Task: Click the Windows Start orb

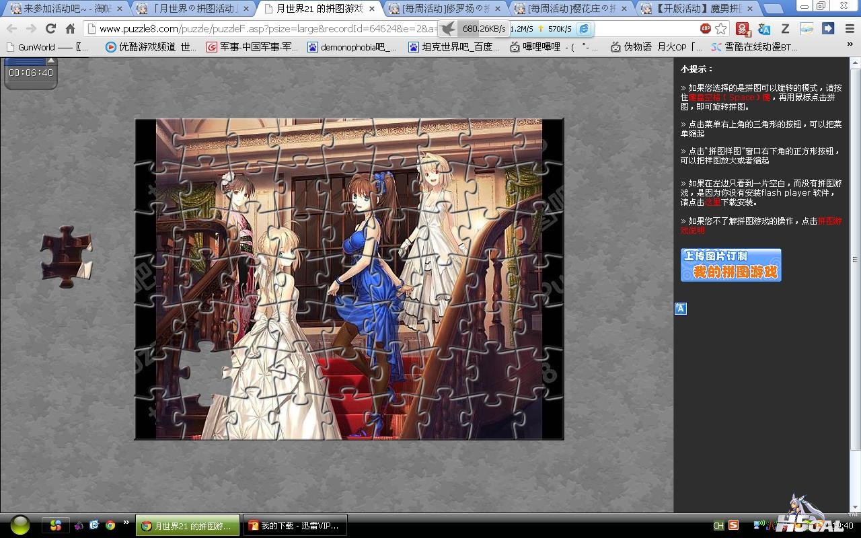Action: (x=20, y=525)
